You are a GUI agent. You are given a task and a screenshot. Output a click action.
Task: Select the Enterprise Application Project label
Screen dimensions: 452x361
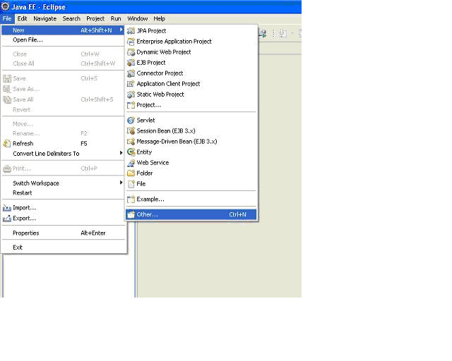click(174, 42)
